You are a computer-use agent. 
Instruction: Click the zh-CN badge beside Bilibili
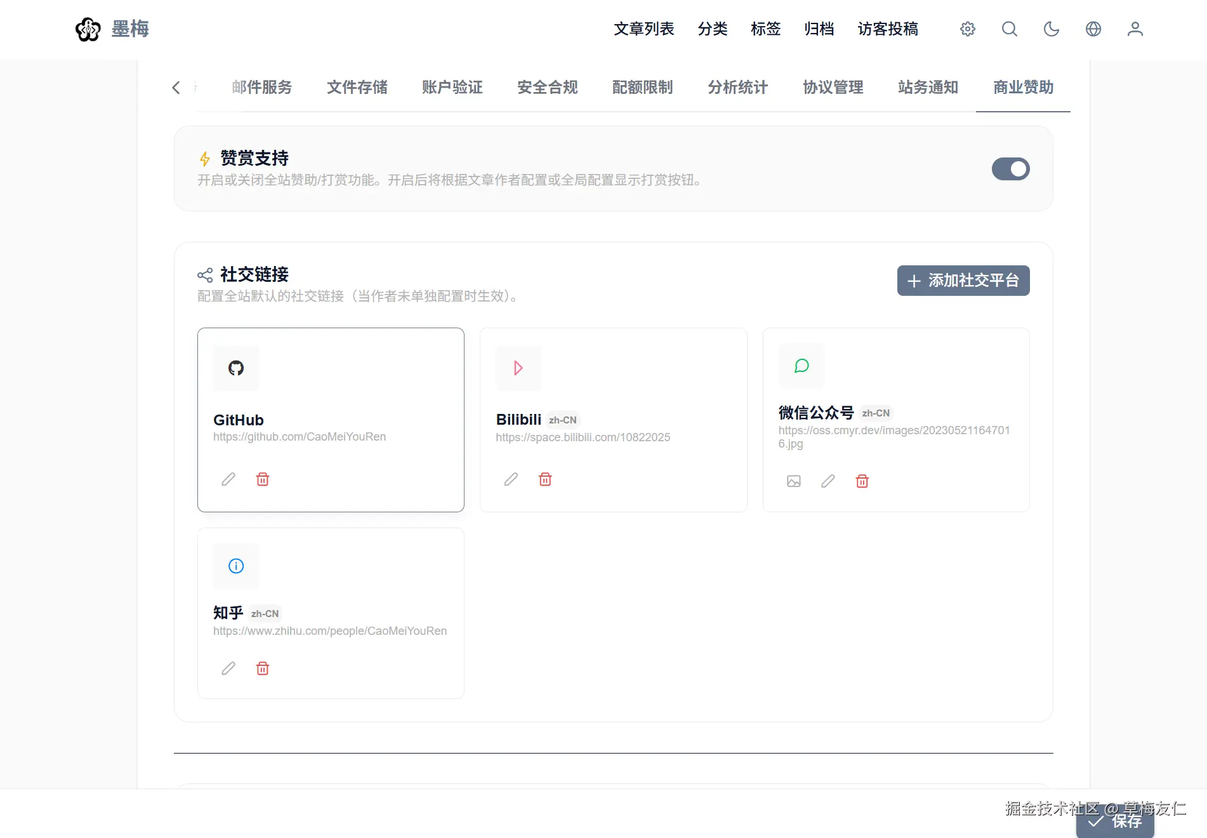click(563, 420)
